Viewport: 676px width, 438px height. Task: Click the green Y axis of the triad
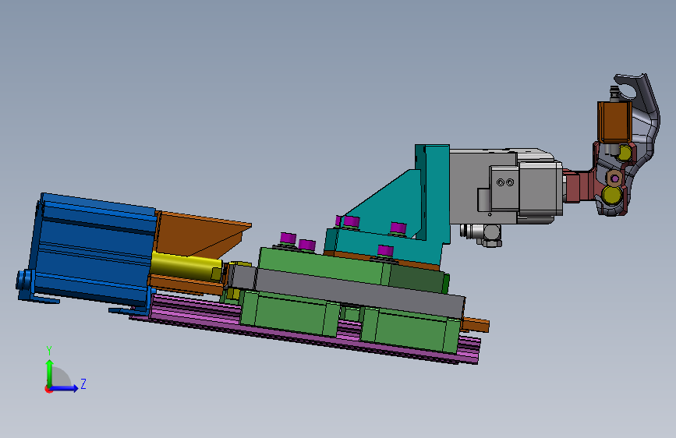pos(49,374)
